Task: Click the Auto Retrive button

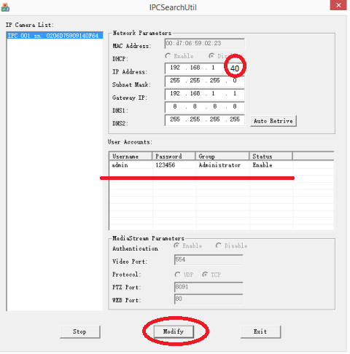Action: [273, 121]
